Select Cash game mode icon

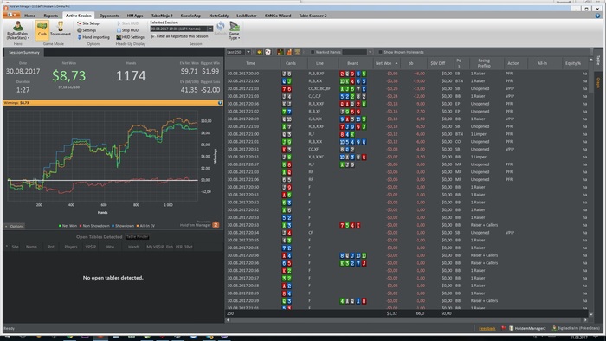tap(42, 29)
